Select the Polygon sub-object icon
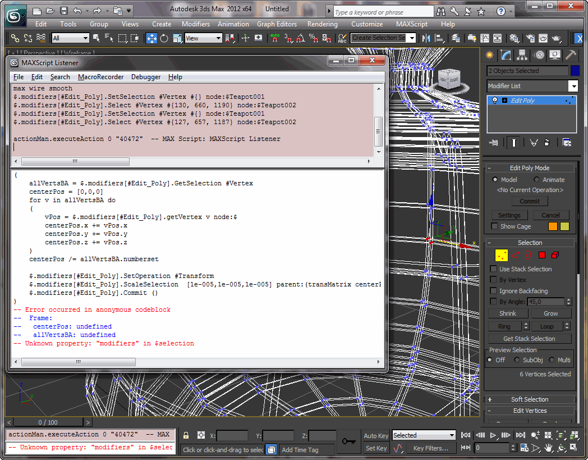 click(x=541, y=254)
